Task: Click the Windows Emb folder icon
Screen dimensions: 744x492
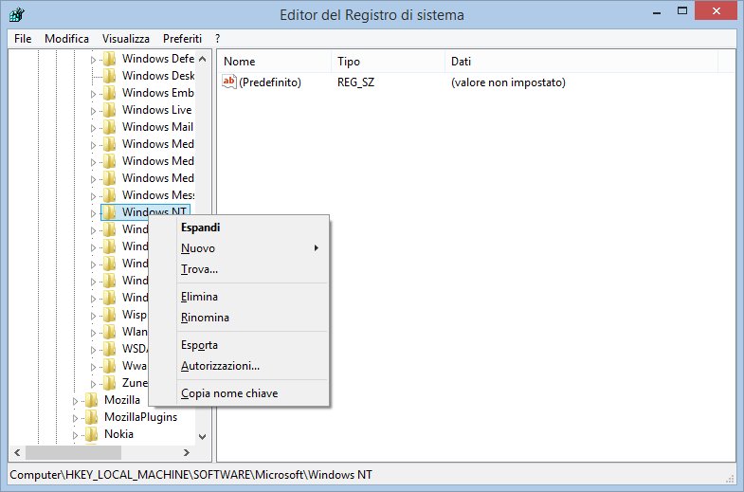Action: [110, 93]
